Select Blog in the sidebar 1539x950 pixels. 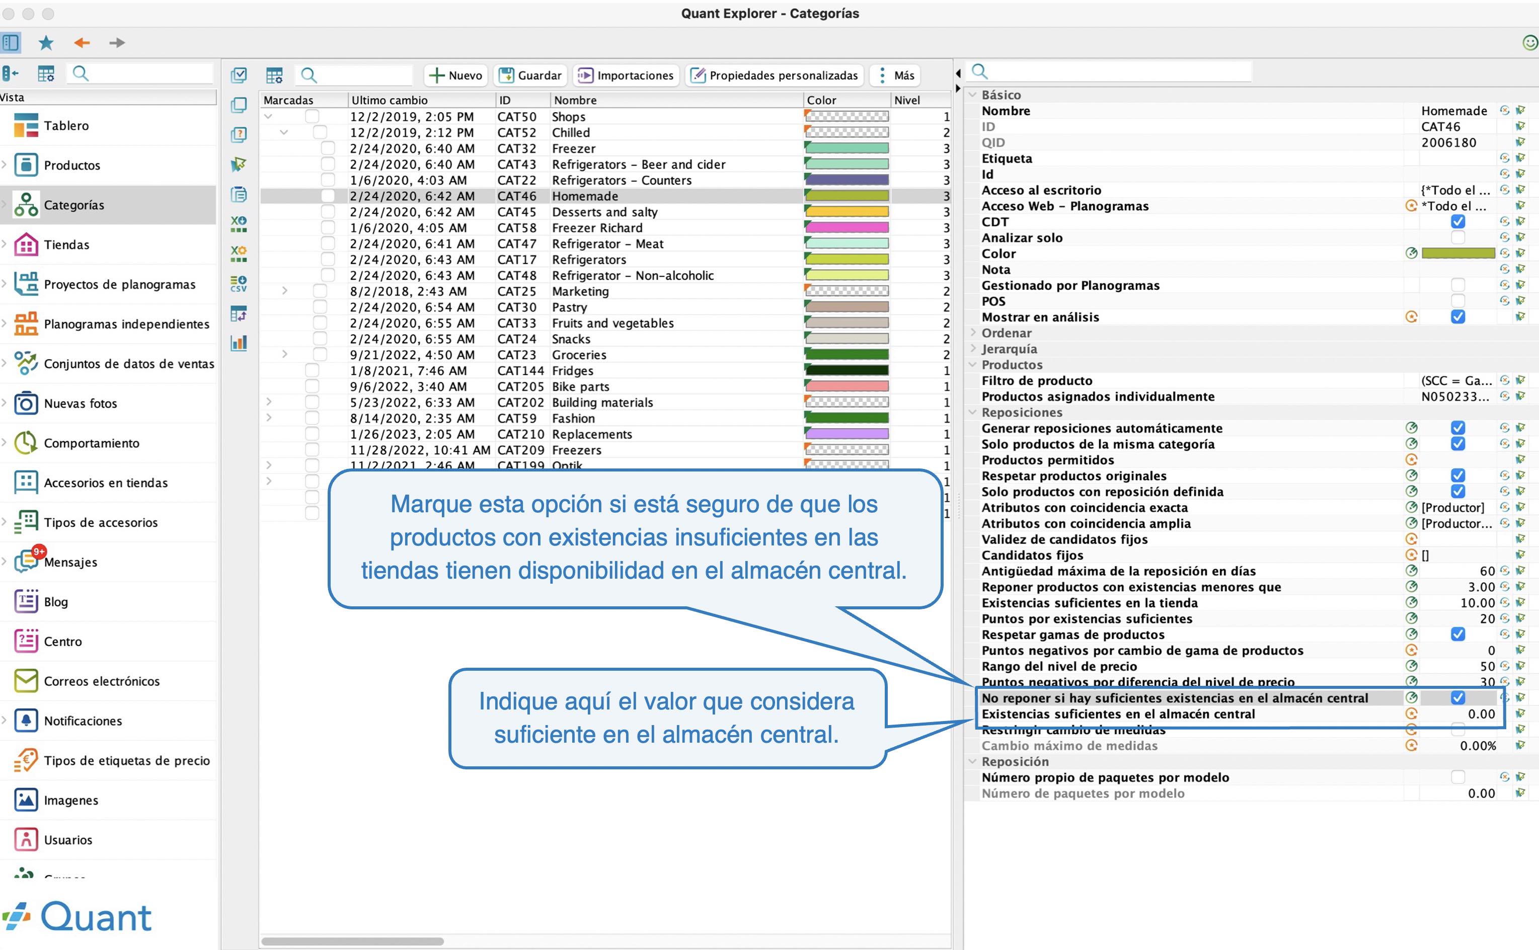(108, 602)
